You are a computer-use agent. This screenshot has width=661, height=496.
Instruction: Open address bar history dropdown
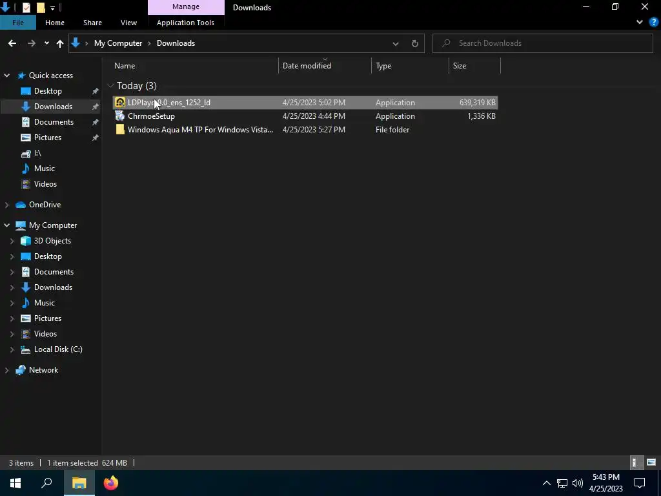(396, 43)
